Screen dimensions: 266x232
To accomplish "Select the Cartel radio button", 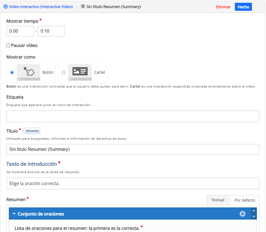I will click(x=64, y=73).
